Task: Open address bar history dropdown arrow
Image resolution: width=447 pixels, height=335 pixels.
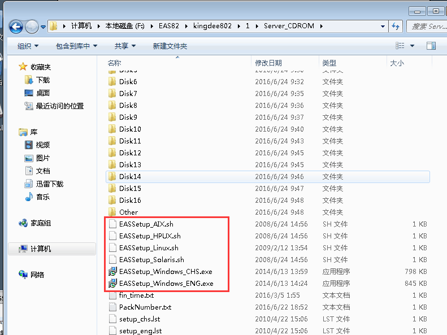Action: [383, 26]
